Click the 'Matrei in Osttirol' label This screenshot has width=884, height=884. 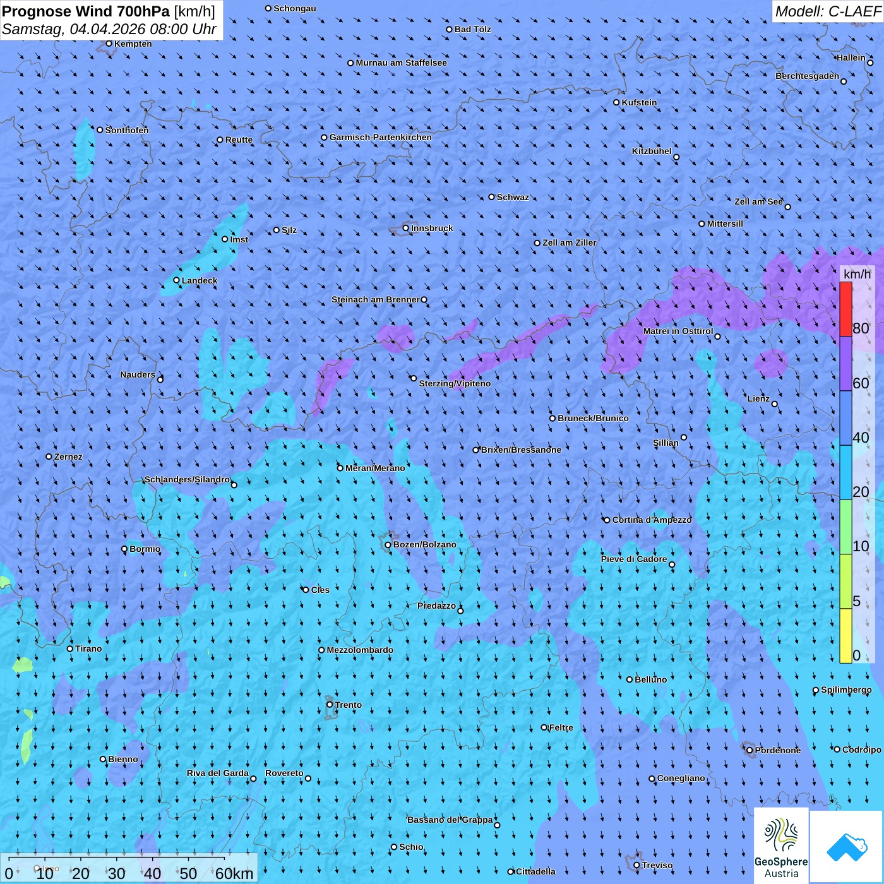coord(678,331)
